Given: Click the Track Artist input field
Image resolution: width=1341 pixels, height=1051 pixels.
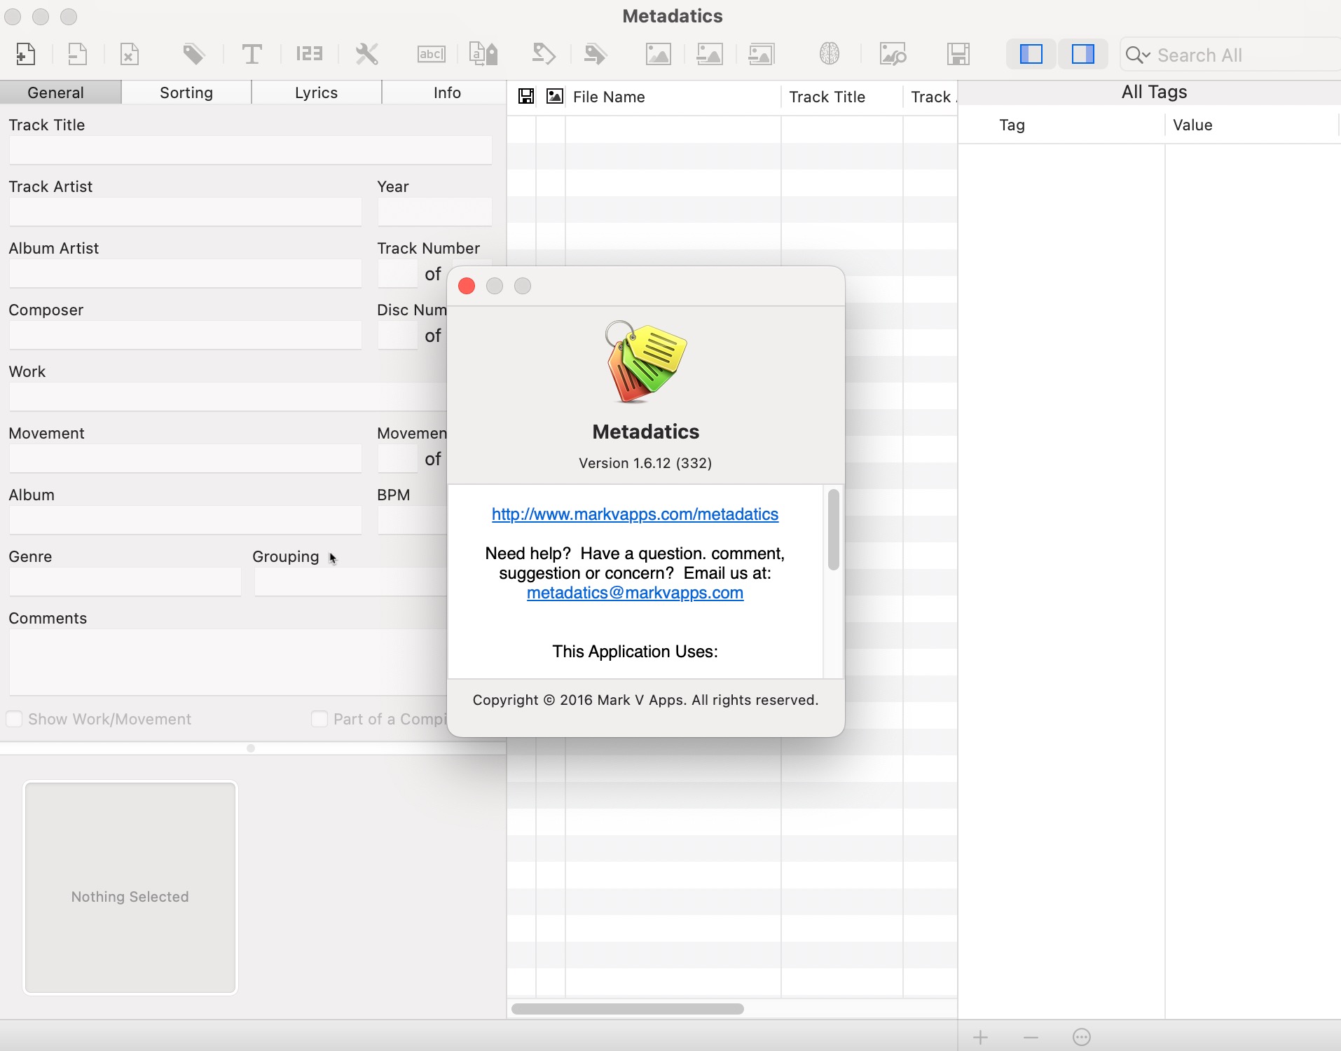Looking at the screenshot, I should (x=186, y=212).
